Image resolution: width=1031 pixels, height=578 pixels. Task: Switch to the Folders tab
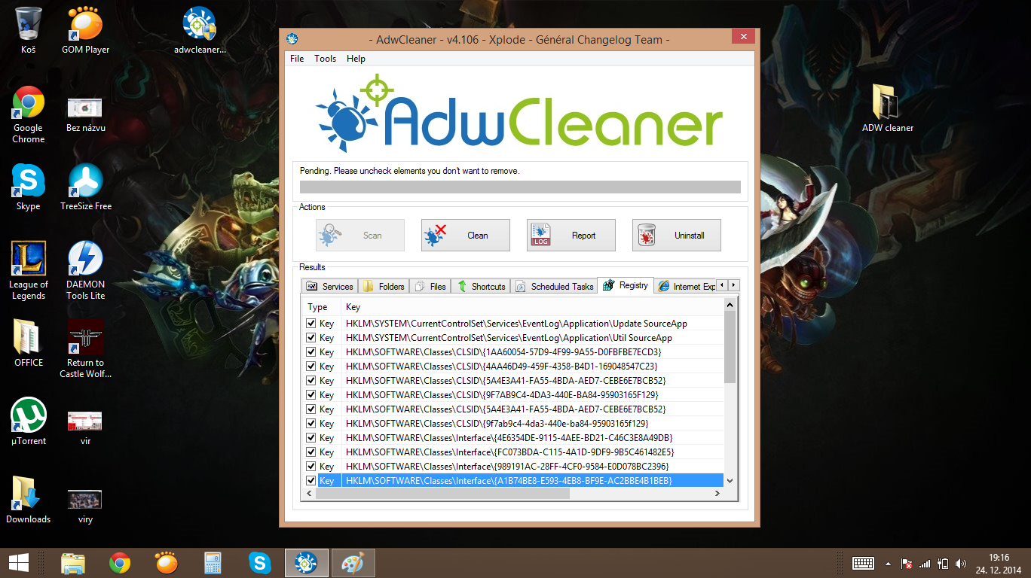(x=384, y=287)
